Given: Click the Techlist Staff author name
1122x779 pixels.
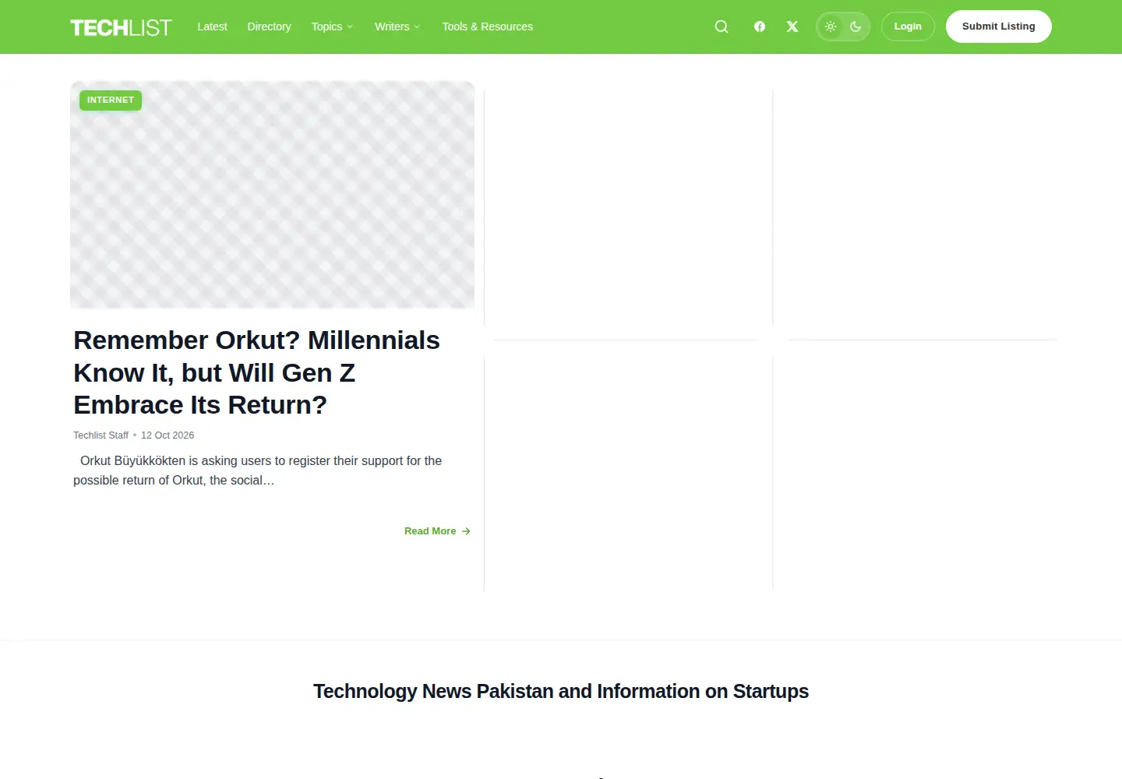Looking at the screenshot, I should tap(101, 435).
